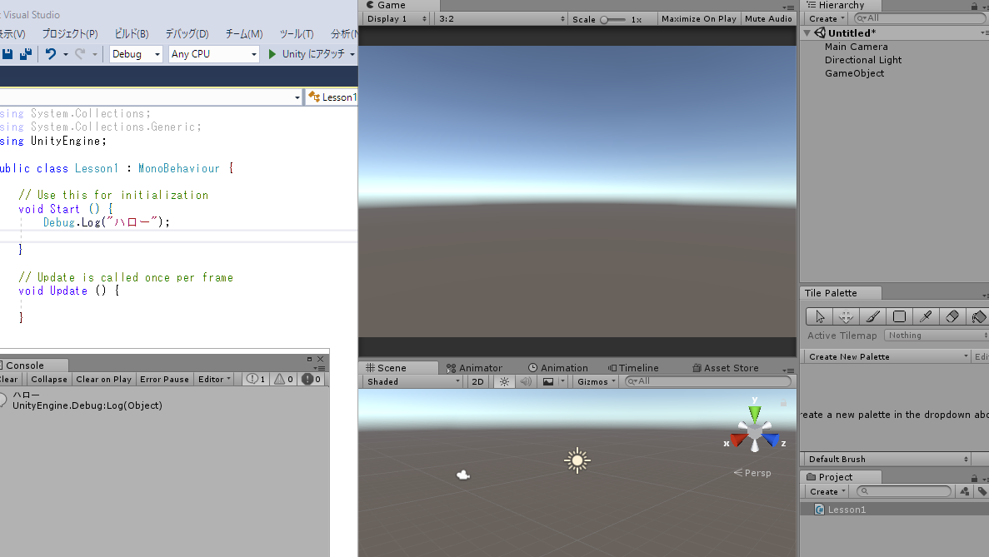Open the Shaded draw mode dropdown
989x557 pixels.
click(413, 382)
